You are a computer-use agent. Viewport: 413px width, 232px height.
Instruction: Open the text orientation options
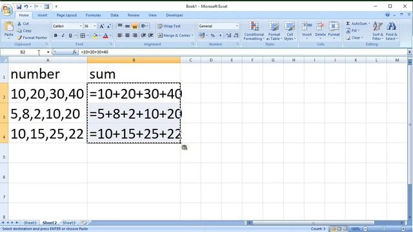click(x=144, y=26)
